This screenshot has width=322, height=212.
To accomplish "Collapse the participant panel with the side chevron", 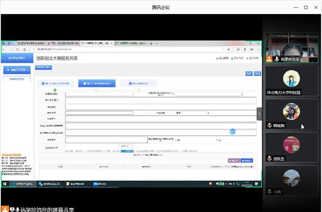I will click(259, 114).
